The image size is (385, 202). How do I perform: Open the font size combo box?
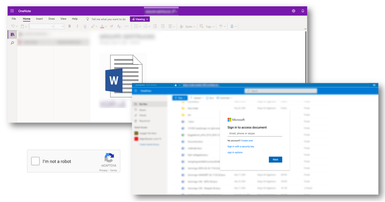coord(59,26)
